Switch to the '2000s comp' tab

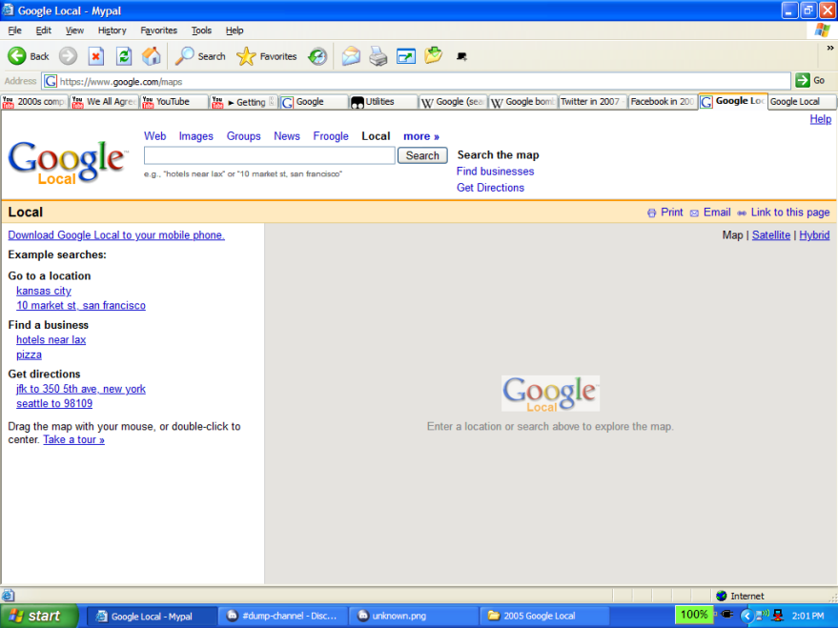34,101
